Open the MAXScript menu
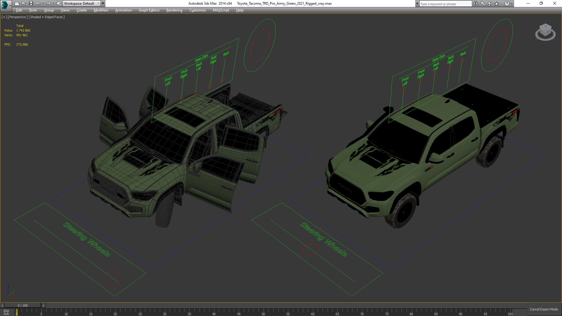The width and height of the screenshot is (562, 316). (221, 10)
